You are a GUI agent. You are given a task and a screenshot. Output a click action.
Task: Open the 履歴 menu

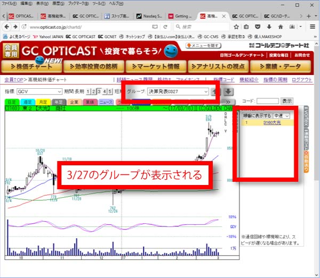click(x=58, y=4)
